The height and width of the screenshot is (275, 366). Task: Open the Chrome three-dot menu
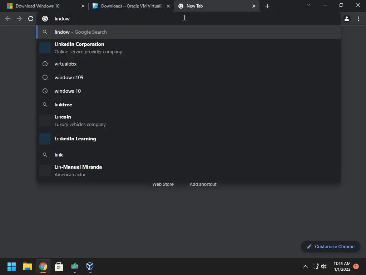pos(358,19)
